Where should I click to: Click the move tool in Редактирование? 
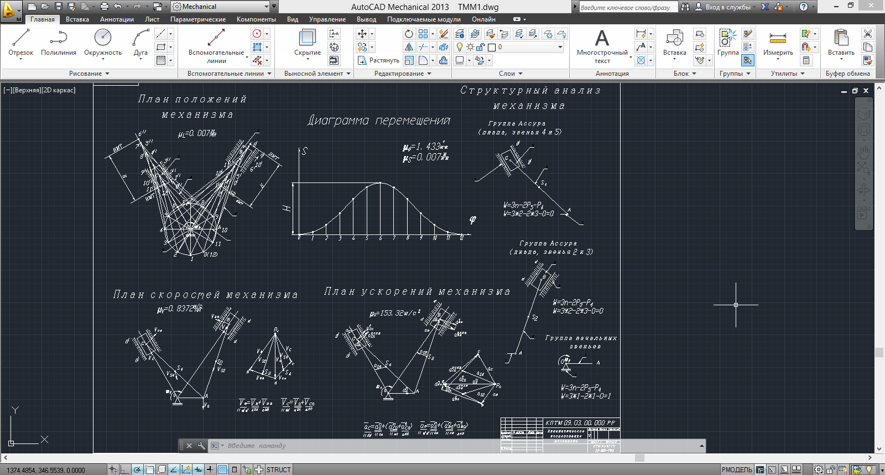click(362, 34)
